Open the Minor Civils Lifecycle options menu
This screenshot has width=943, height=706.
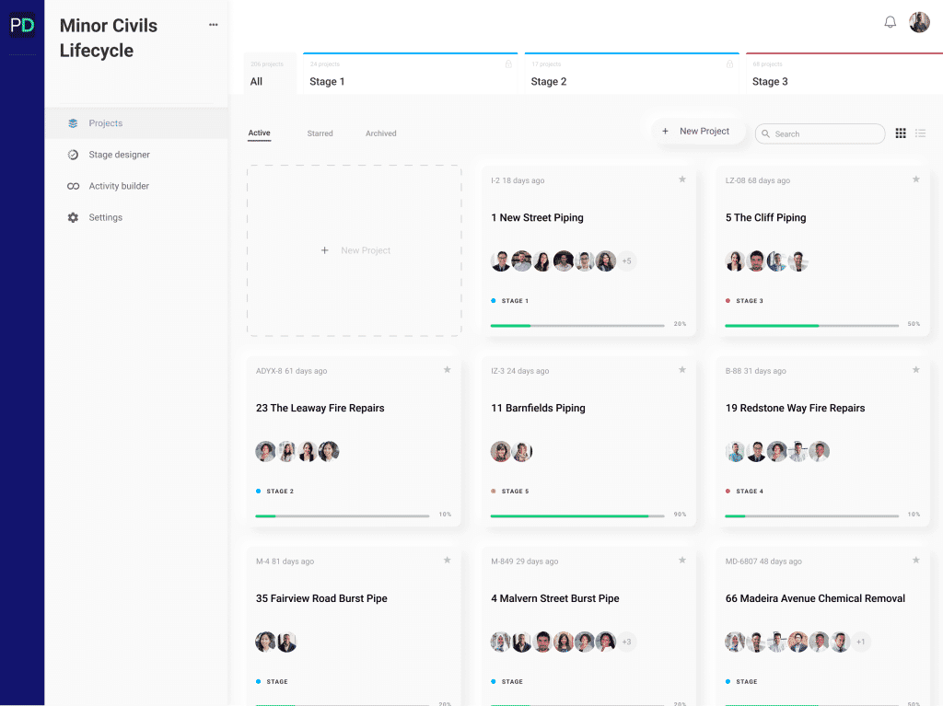point(213,24)
